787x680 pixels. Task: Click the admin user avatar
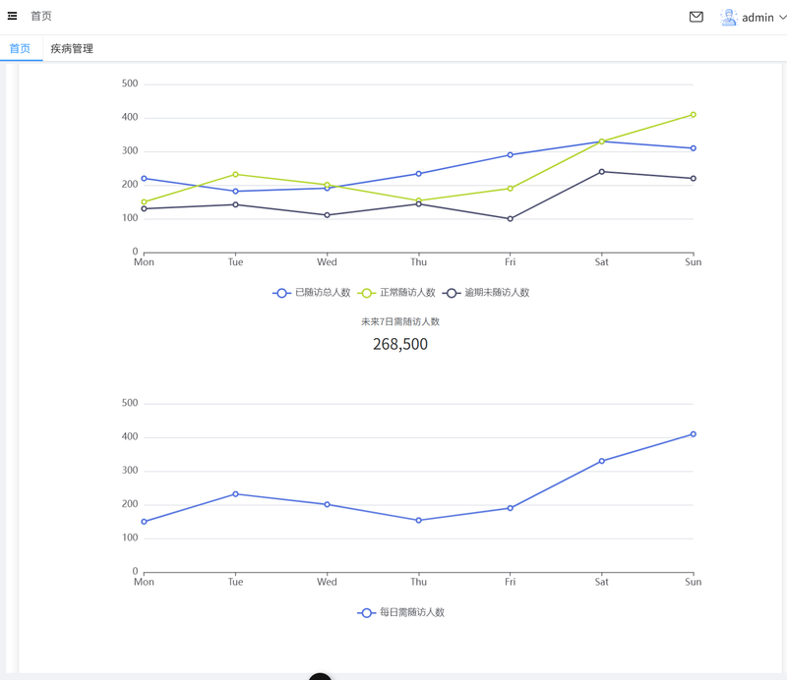[x=728, y=17]
